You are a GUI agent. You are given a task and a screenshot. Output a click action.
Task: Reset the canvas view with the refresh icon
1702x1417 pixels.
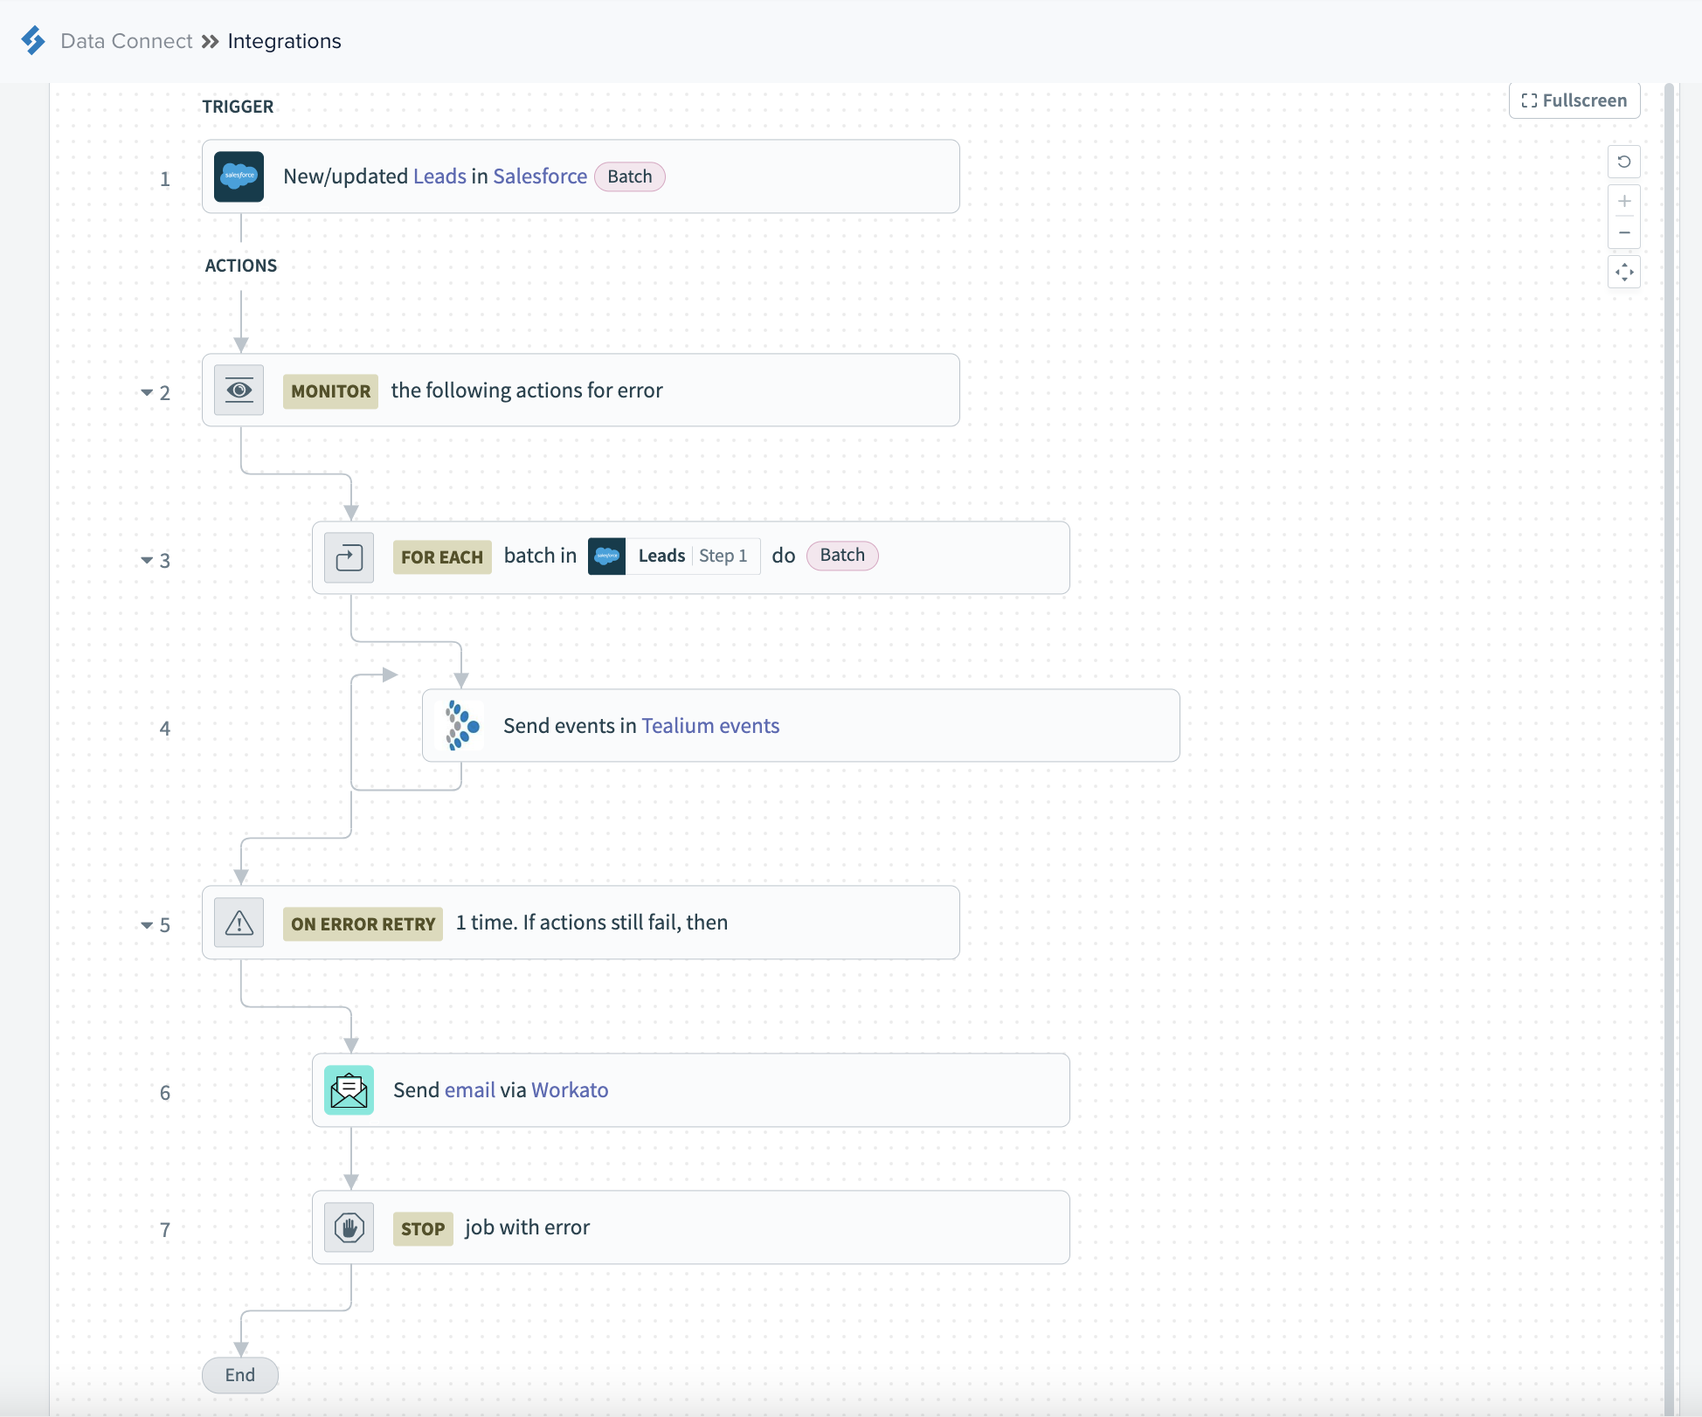[x=1623, y=162]
